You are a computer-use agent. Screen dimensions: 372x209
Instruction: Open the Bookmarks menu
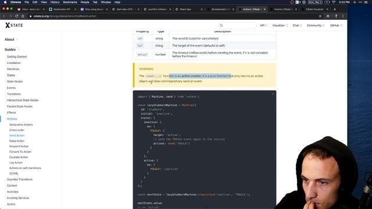pos(70,2)
